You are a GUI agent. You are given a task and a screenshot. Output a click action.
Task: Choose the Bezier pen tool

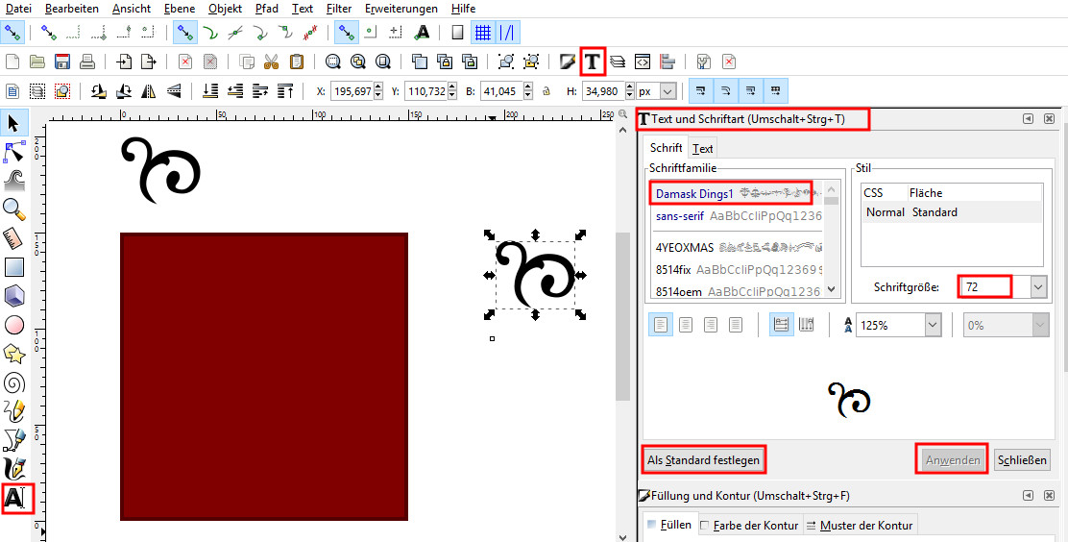tap(14, 440)
